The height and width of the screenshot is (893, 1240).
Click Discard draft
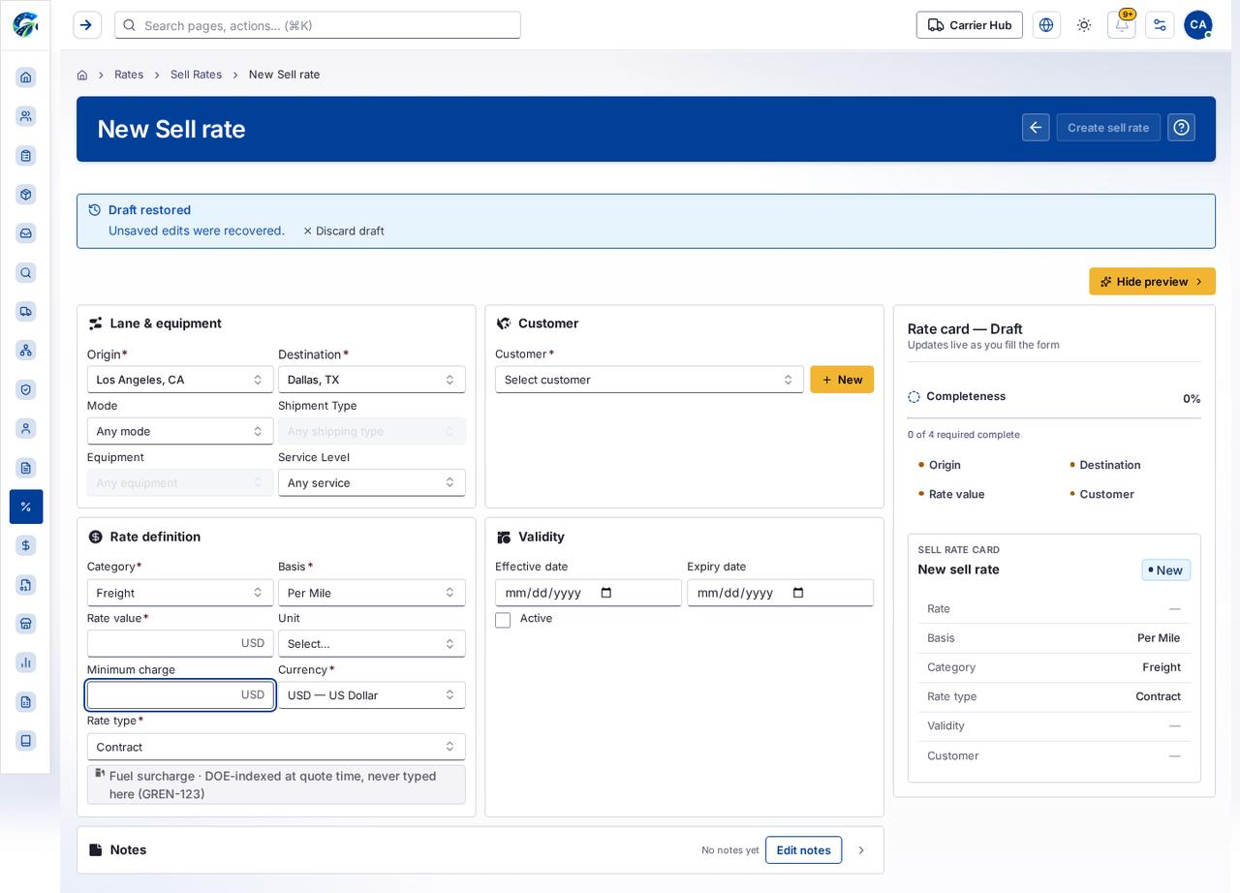click(343, 231)
